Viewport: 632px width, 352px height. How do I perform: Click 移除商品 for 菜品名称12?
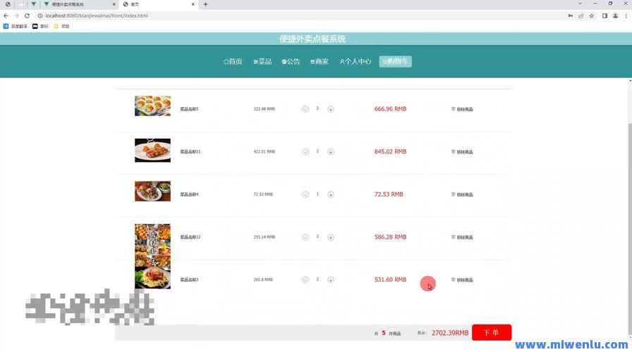[462, 237]
